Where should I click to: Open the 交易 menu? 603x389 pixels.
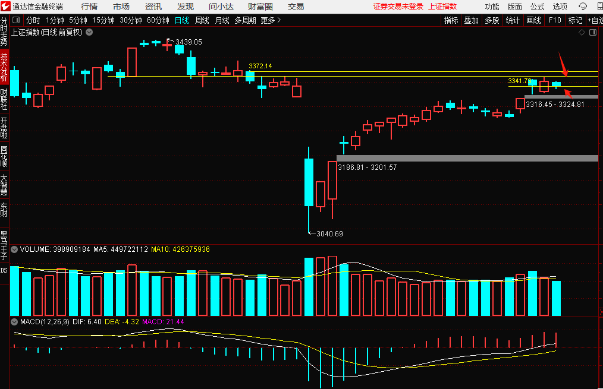pyautogui.click(x=296, y=7)
